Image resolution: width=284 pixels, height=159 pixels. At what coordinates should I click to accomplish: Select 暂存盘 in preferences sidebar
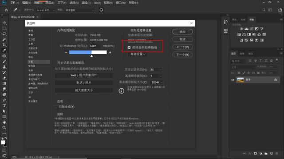(x=32, y=66)
